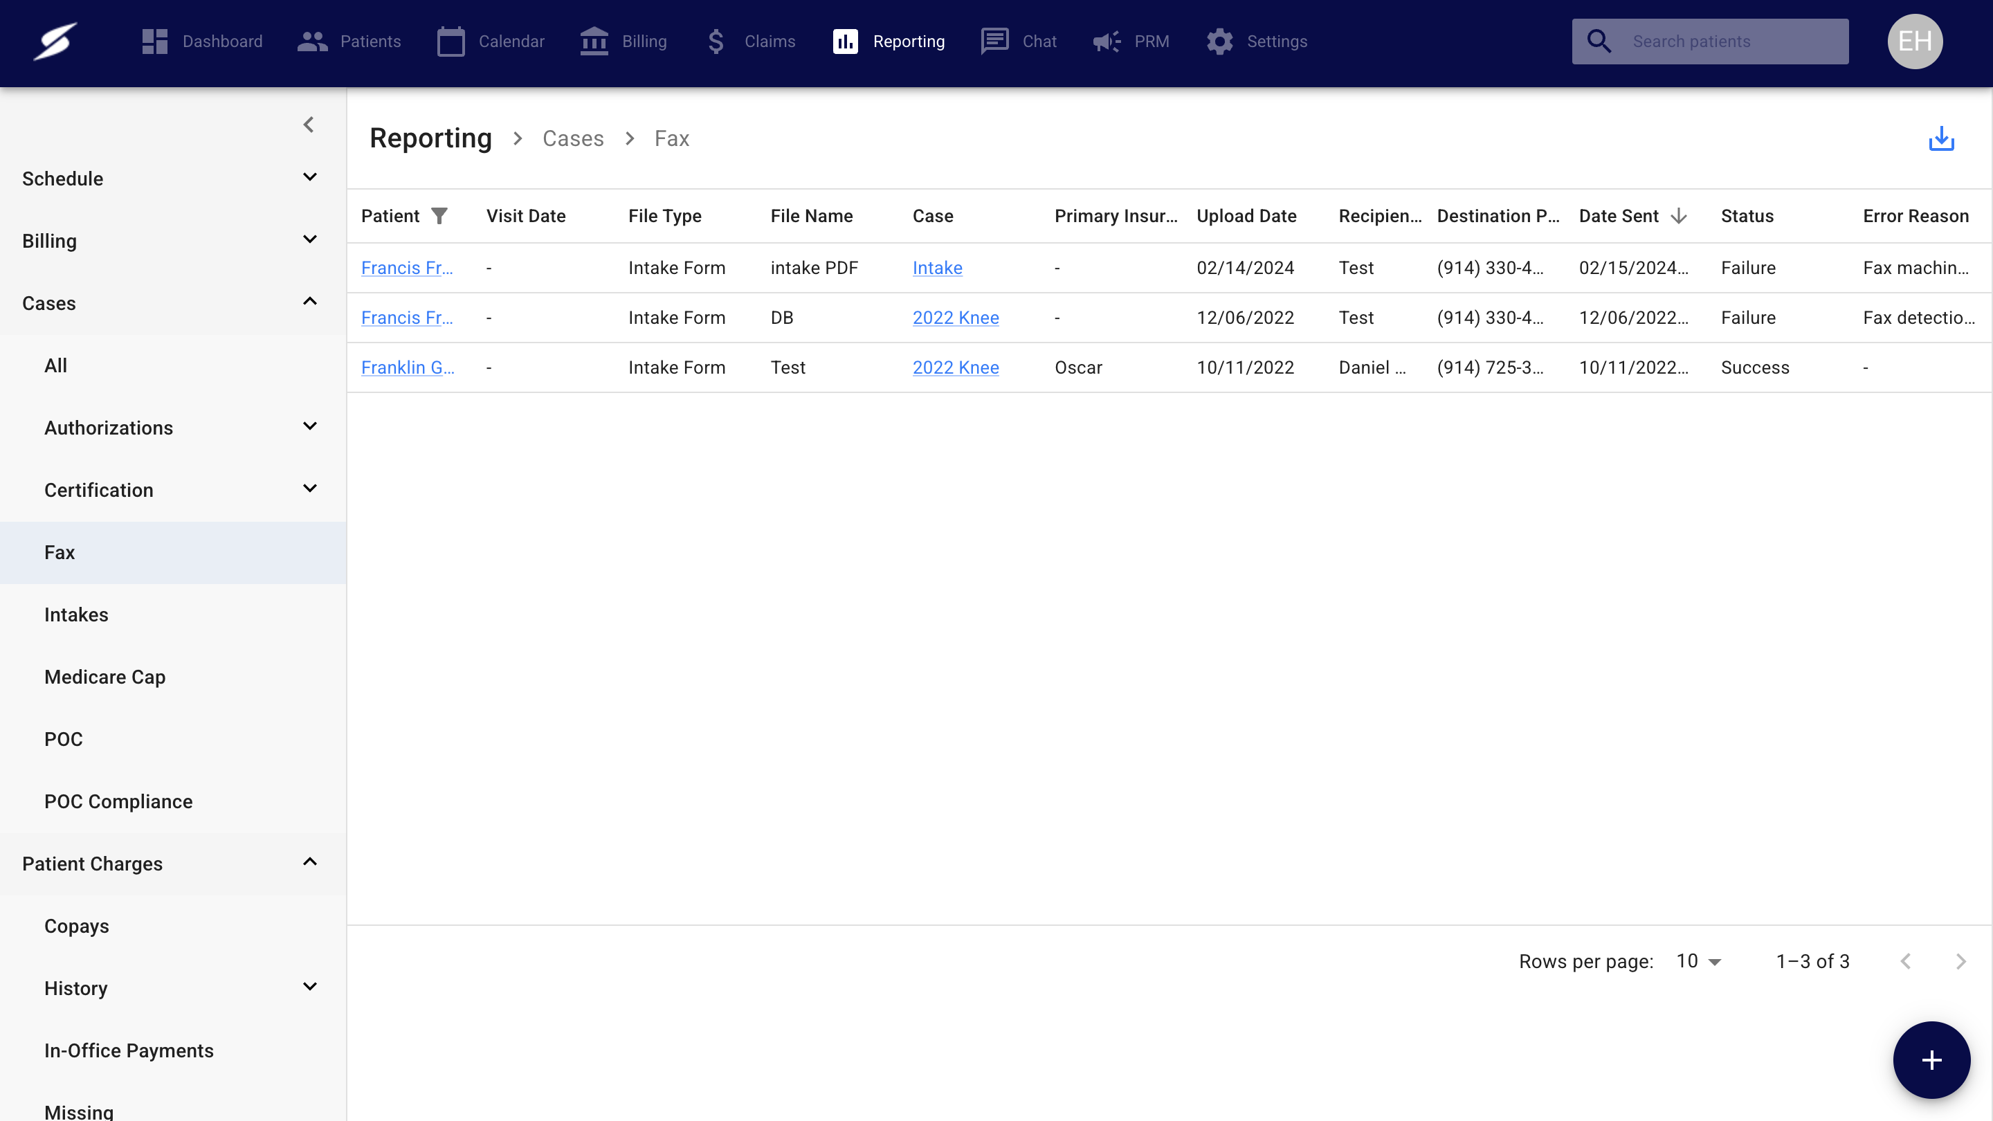
Task: Click the EH user avatar
Action: [x=1914, y=41]
